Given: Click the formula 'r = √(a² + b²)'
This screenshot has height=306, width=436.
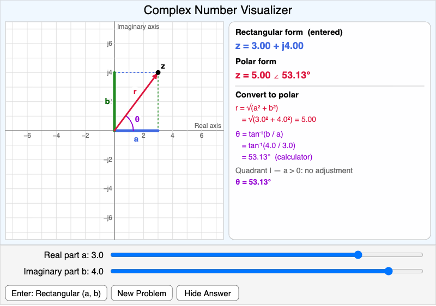Looking at the screenshot, I should (x=257, y=108).
